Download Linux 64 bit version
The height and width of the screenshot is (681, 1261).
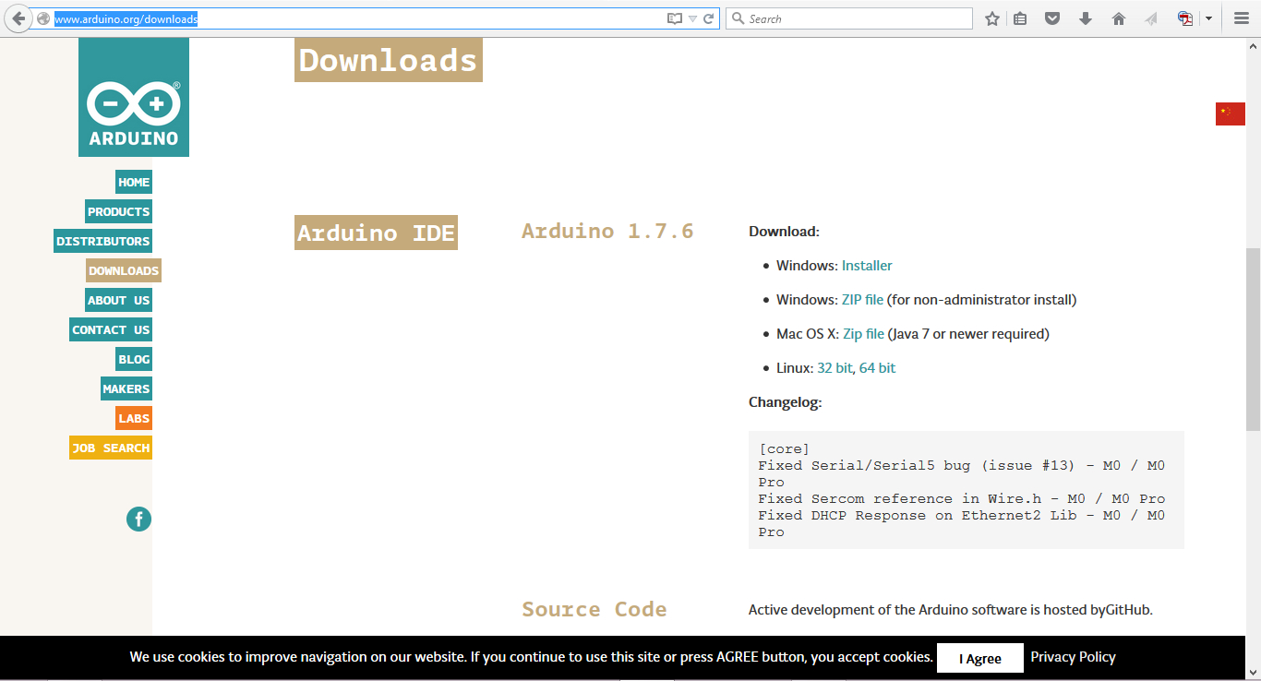(877, 368)
